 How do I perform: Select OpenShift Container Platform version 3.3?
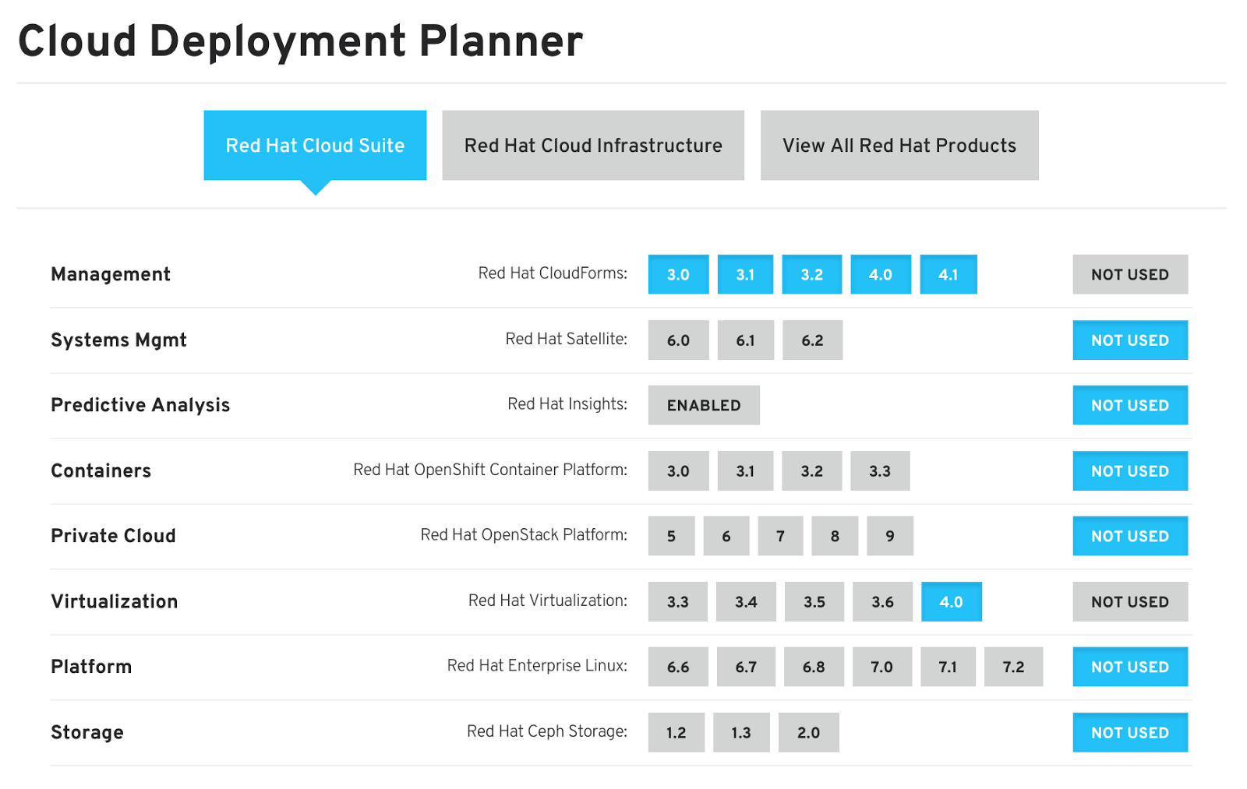coord(880,470)
